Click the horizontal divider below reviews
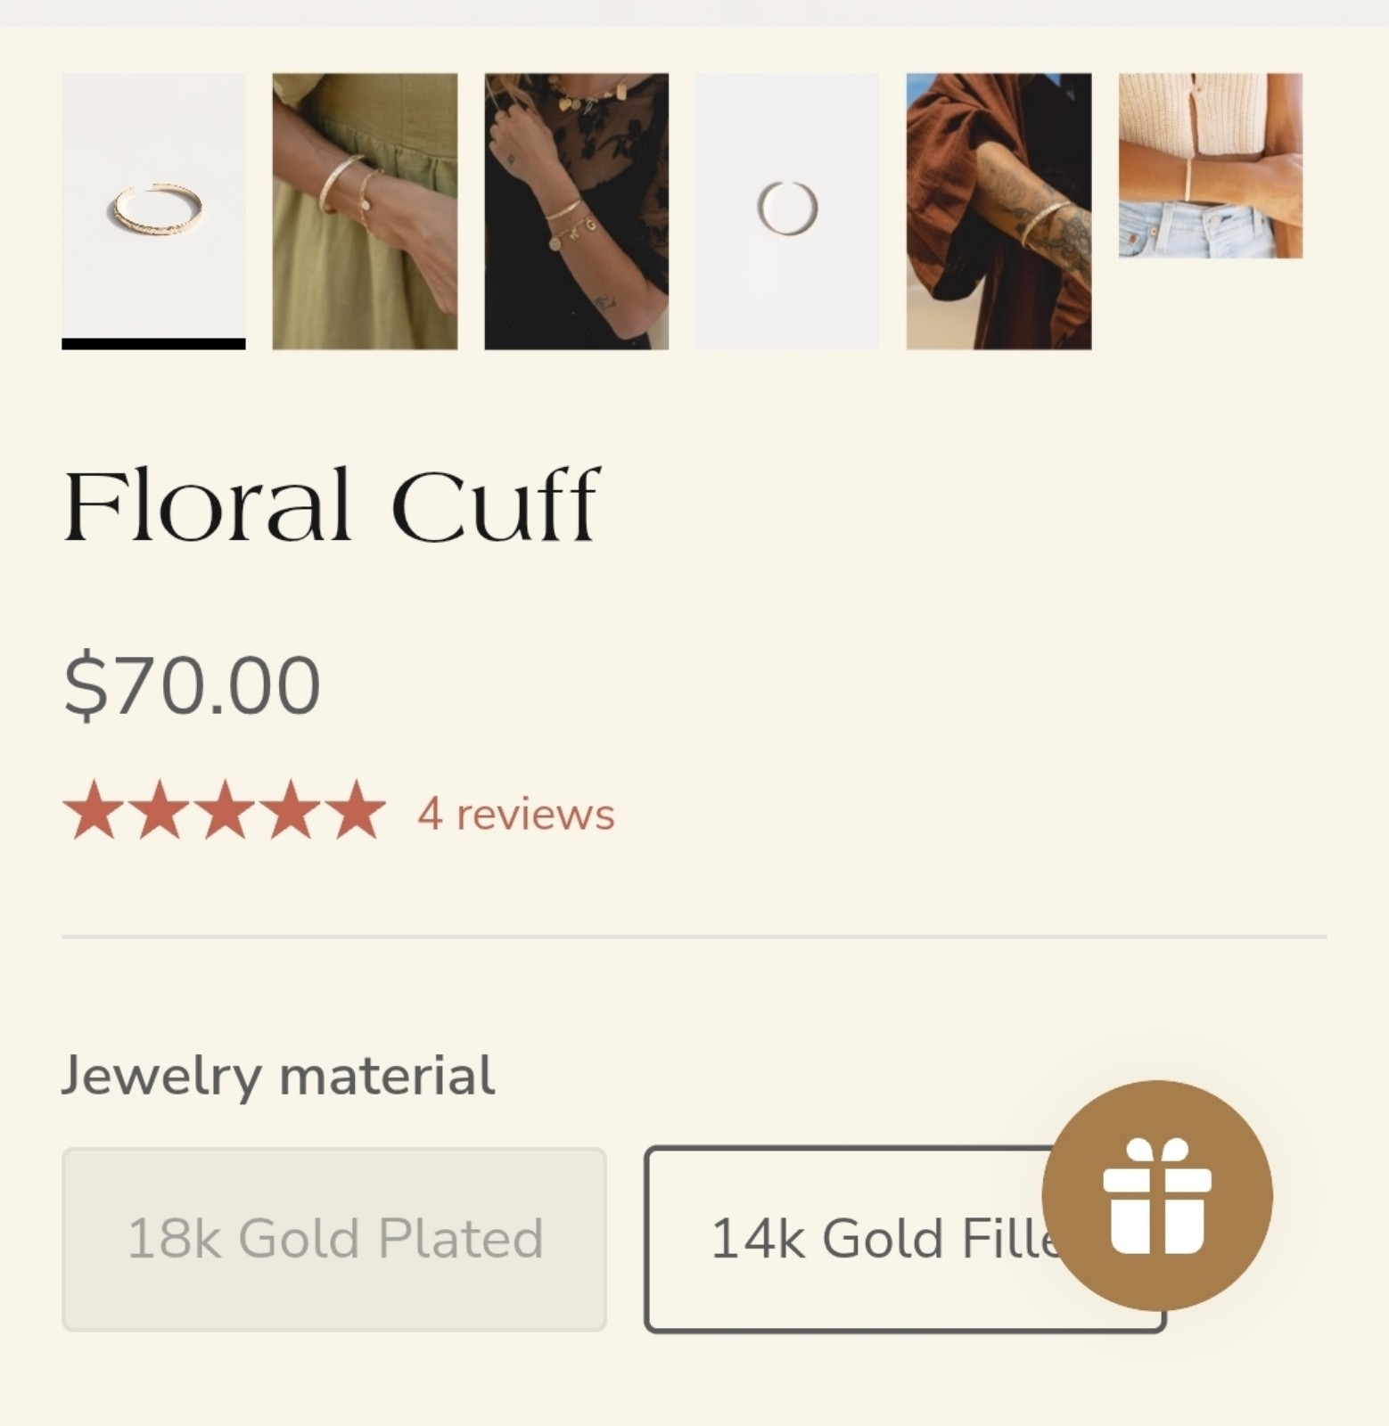Image resolution: width=1389 pixels, height=1426 pixels. [694, 937]
